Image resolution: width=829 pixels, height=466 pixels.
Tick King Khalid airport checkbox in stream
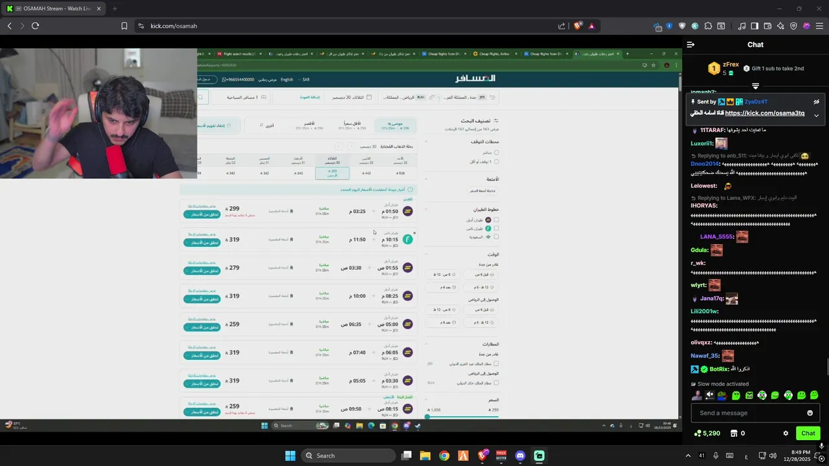click(x=496, y=383)
